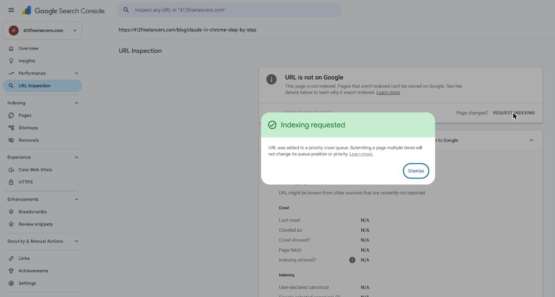Click the URL inspection magnifier icon
The image size is (555, 297).
(x=11, y=86)
